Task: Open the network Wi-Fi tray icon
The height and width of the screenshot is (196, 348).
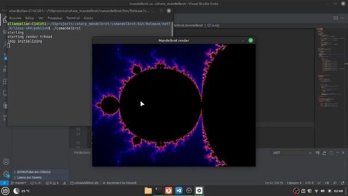Action: pos(316,191)
